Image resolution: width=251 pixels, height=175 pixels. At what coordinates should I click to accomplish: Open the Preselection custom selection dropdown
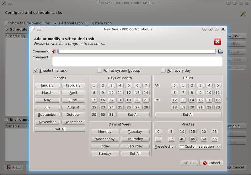[200, 146]
